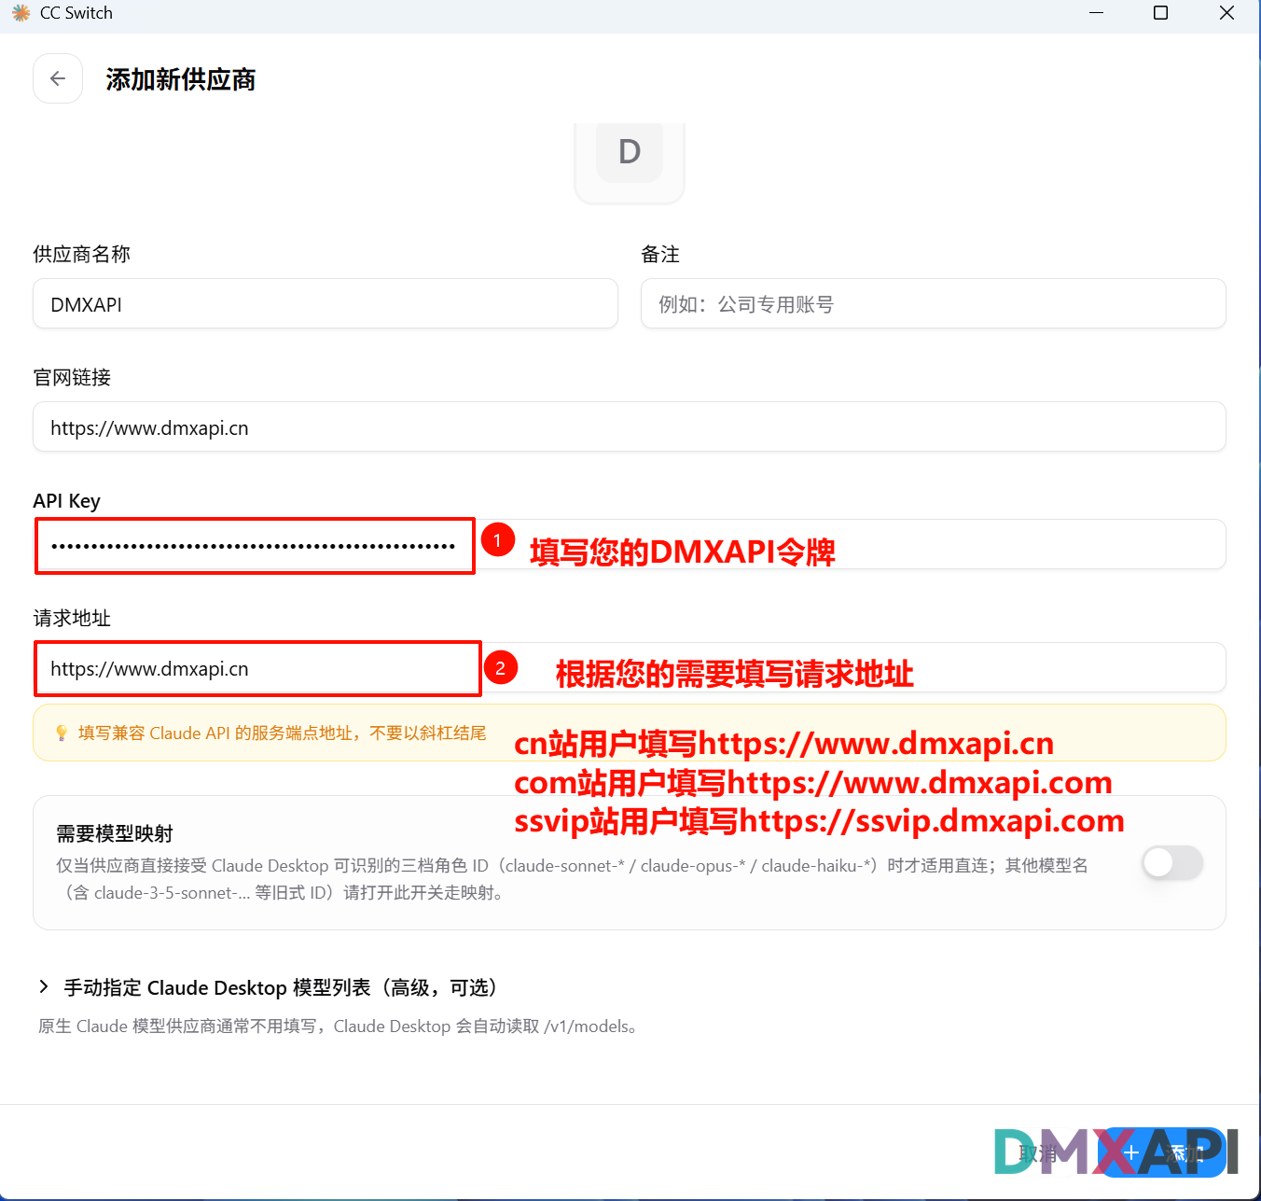Toggle the 需要模型映射 switch
This screenshot has height=1201, width=1261.
pyautogui.click(x=1172, y=862)
